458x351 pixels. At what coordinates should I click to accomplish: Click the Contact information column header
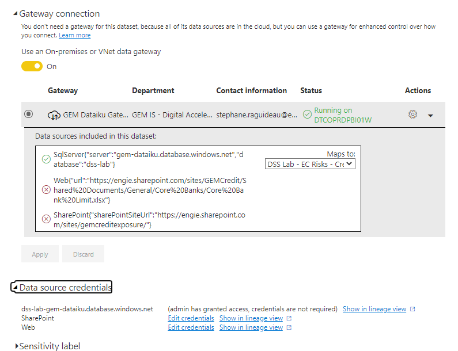[252, 91]
